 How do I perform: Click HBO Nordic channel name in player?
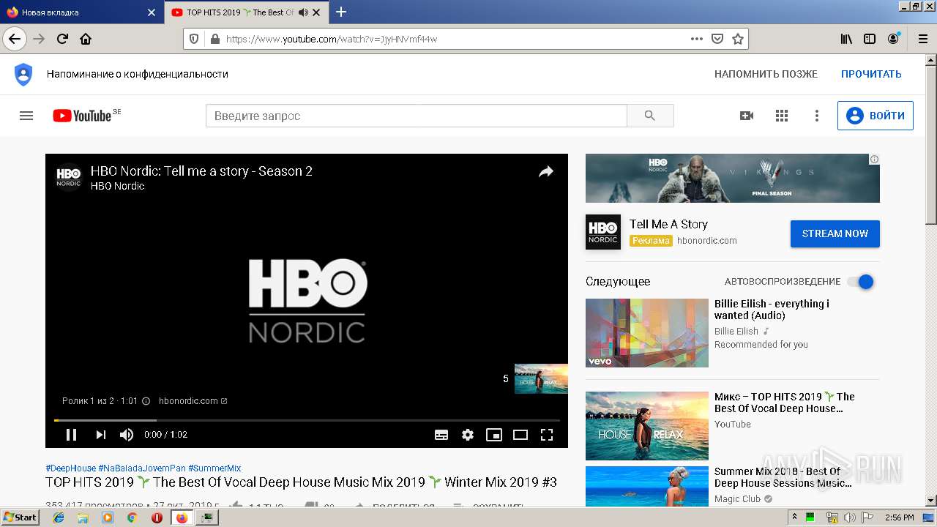tap(118, 186)
